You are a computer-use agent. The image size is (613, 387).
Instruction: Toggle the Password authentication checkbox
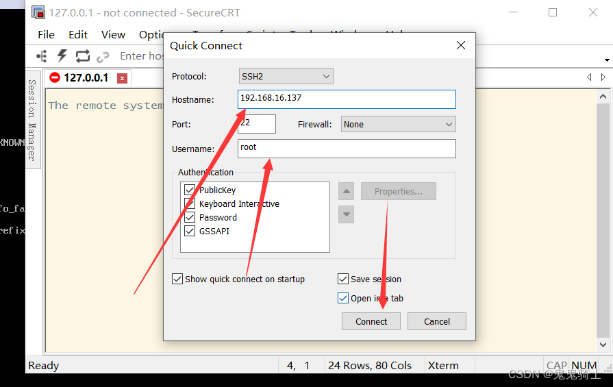click(190, 217)
